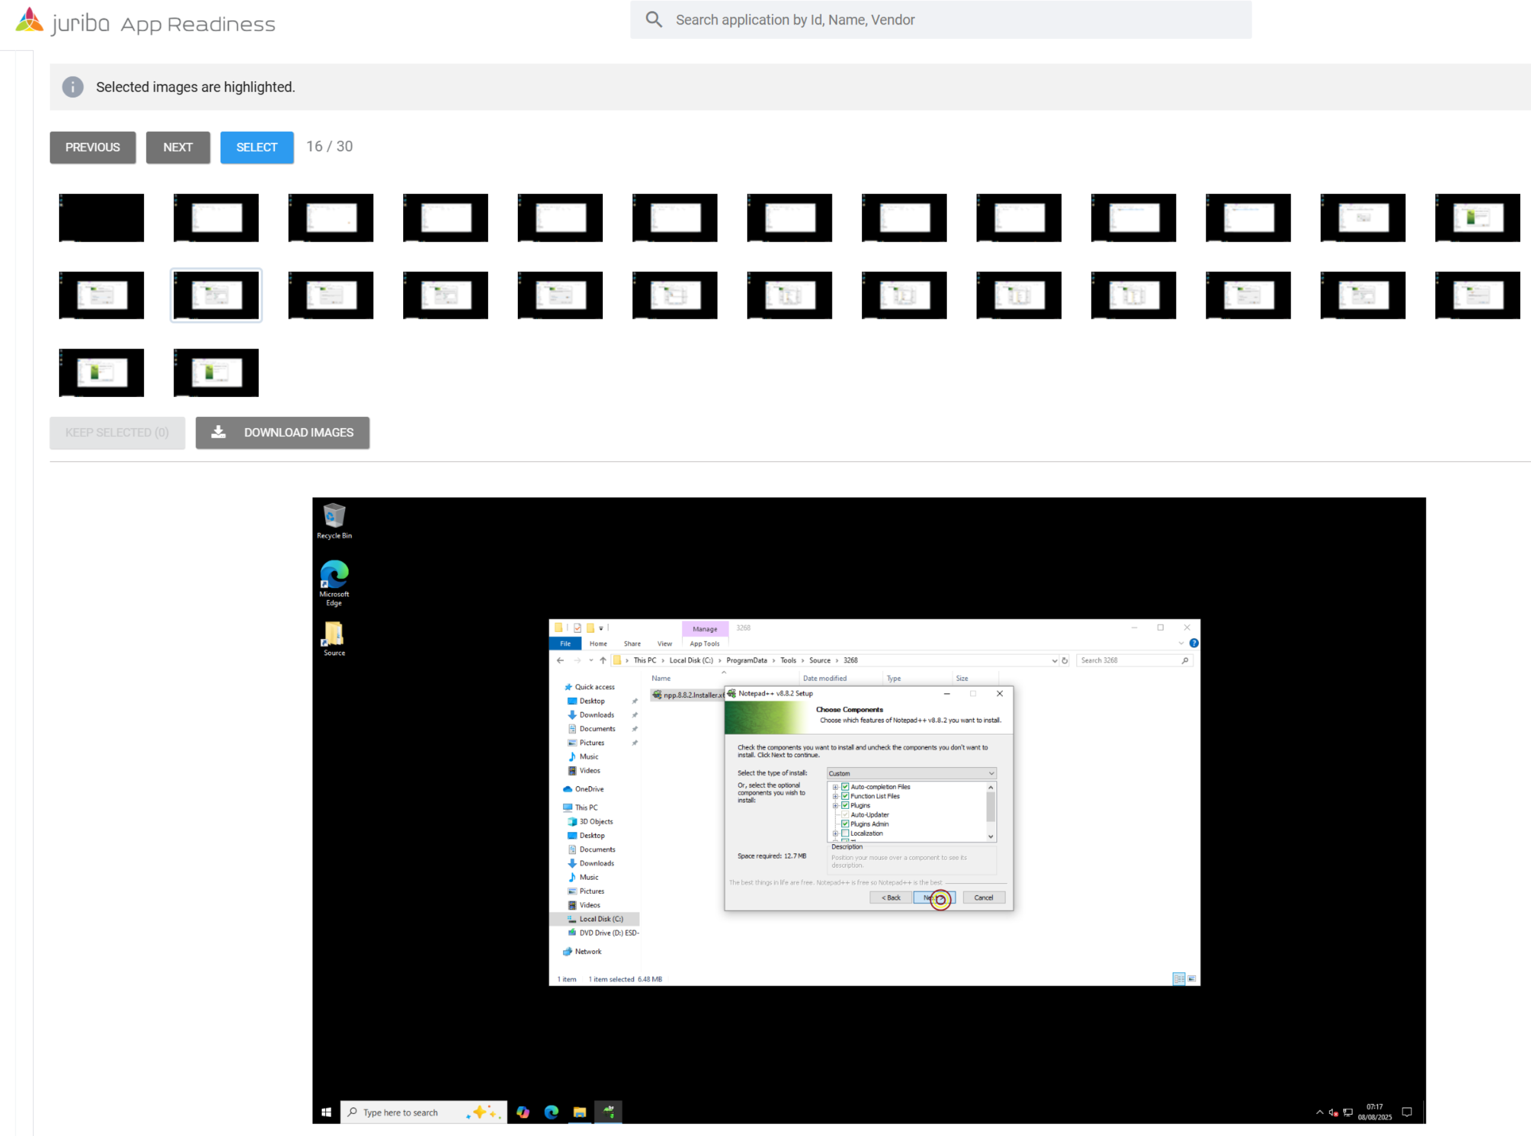
Task: Open the Custom install type dropdown
Action: coord(911,773)
